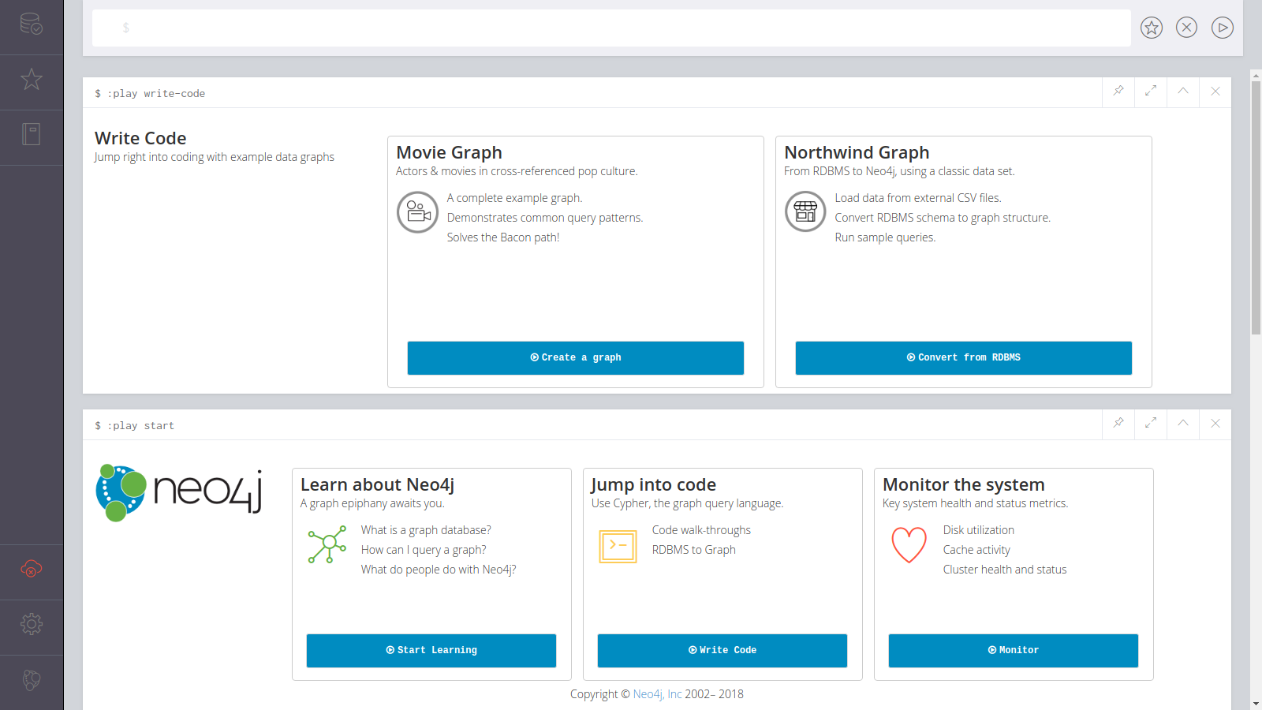This screenshot has width=1262, height=710.
Task: Open the Documents book icon in sidebar
Action: coord(32,134)
